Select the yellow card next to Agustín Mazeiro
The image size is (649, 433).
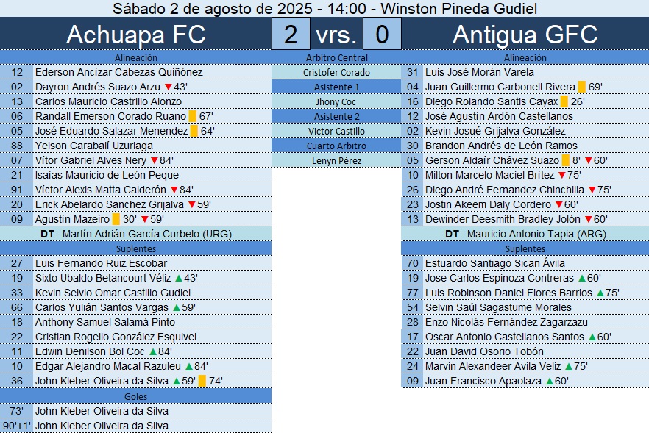pyautogui.click(x=116, y=219)
